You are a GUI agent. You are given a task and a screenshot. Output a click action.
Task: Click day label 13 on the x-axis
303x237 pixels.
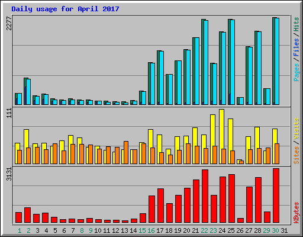(124, 230)
